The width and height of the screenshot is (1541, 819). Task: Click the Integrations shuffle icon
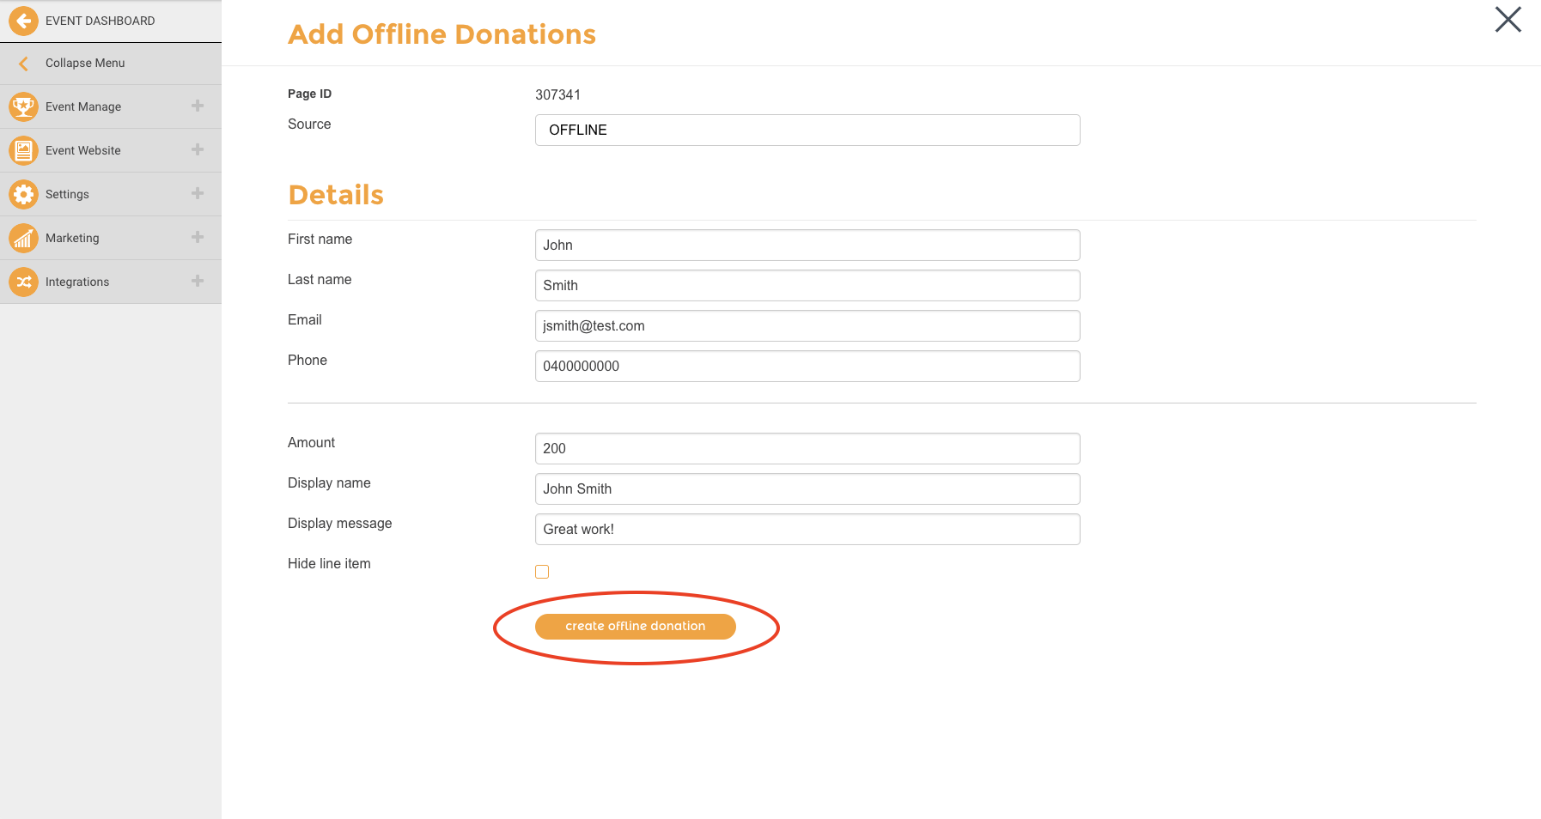click(x=23, y=282)
